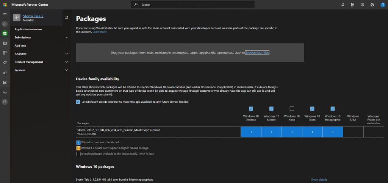Check the Windows 10 Xbox checkbox
Image resolution: width=388 pixels, height=183 pixels.
pos(292,109)
